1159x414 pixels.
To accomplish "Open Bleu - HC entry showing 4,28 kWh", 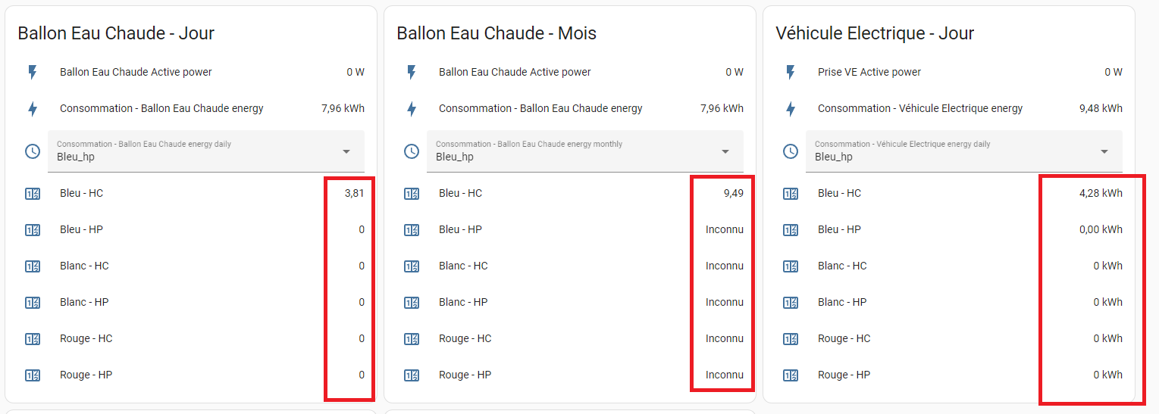I will point(952,194).
